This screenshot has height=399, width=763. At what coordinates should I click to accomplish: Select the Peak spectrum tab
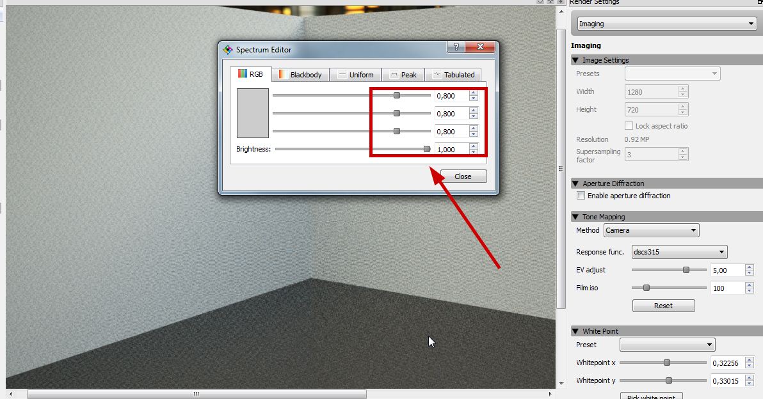(403, 75)
